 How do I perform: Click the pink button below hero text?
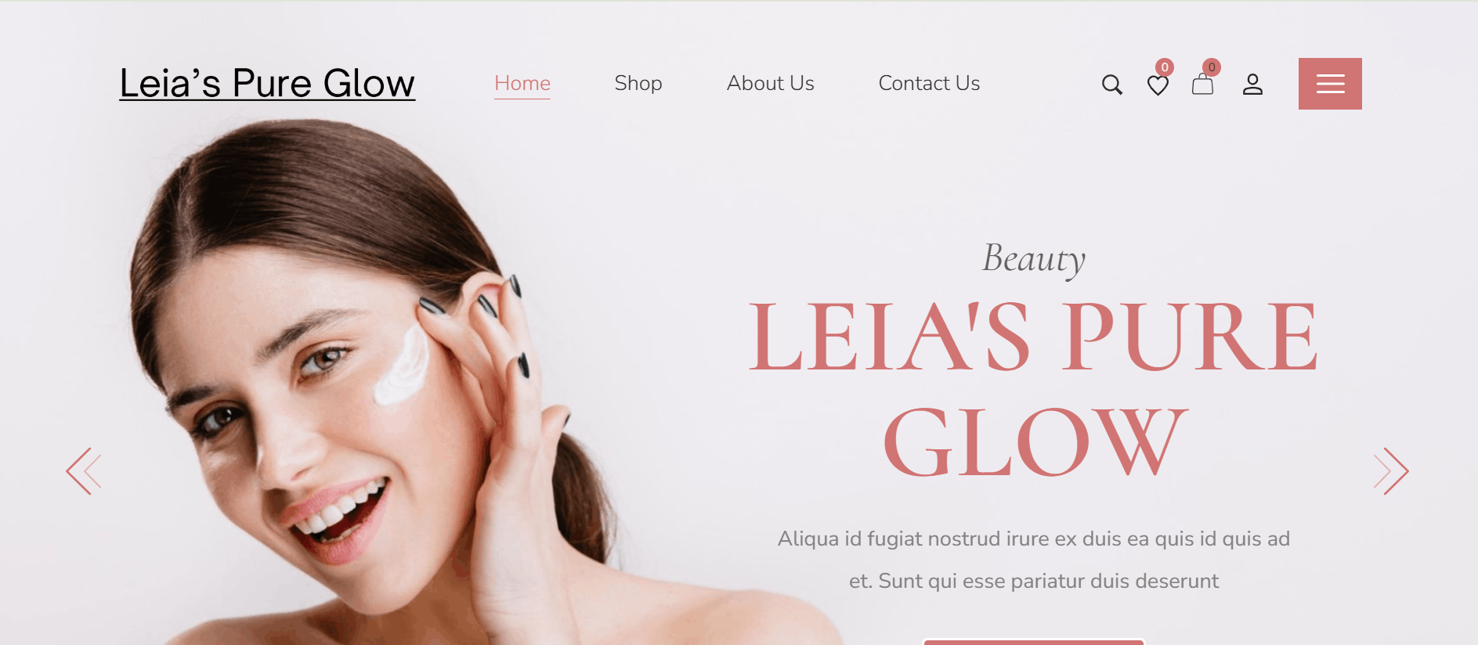pos(1034,642)
